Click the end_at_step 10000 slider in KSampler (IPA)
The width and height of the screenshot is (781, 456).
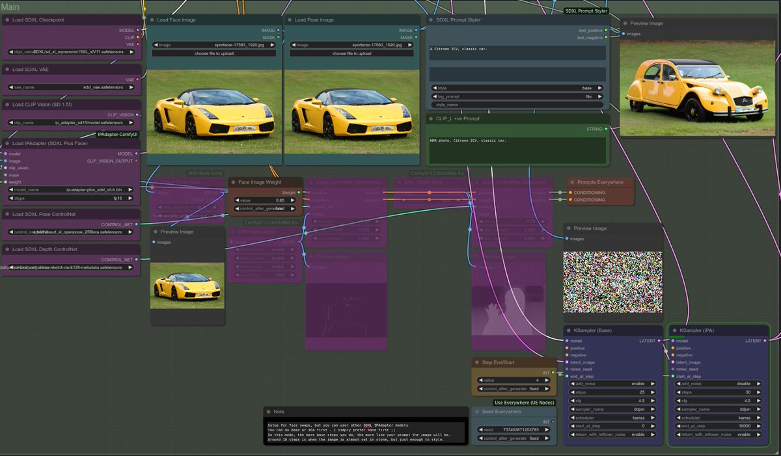[718, 426]
